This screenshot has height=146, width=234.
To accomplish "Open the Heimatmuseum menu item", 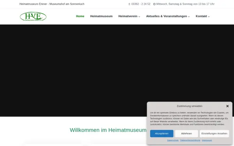I will [x=101, y=16].
